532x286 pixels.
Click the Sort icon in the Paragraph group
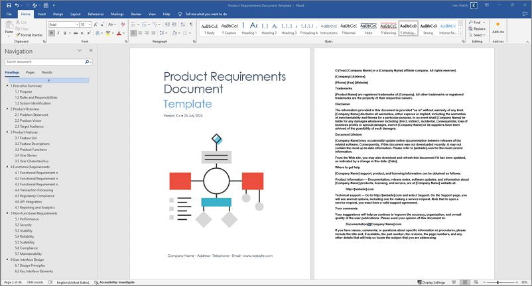click(182, 24)
